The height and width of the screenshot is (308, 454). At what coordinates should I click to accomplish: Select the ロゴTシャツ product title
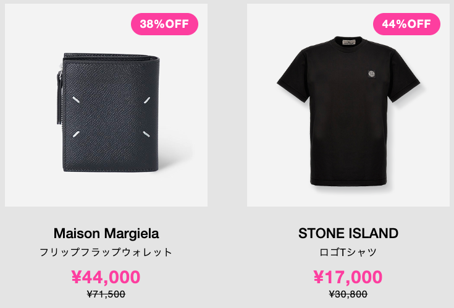[x=348, y=252]
